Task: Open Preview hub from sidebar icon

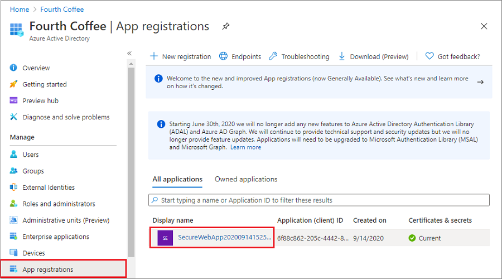Action: pos(13,101)
